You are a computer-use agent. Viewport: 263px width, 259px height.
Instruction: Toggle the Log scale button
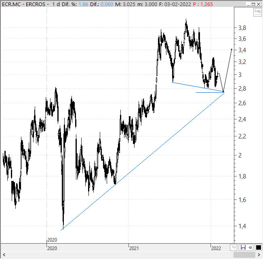click(x=257, y=12)
